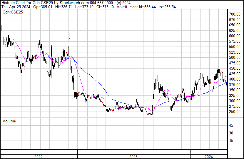Click the 600.00 price axis label
Viewport: 244px width, 159px height.
pyautogui.click(x=235, y=36)
